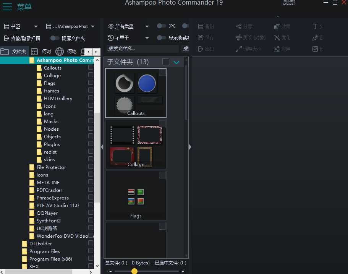This screenshot has height=274, width=348.
Task: Open the hamburger 菜单 menu icon
Action: click(x=7, y=7)
